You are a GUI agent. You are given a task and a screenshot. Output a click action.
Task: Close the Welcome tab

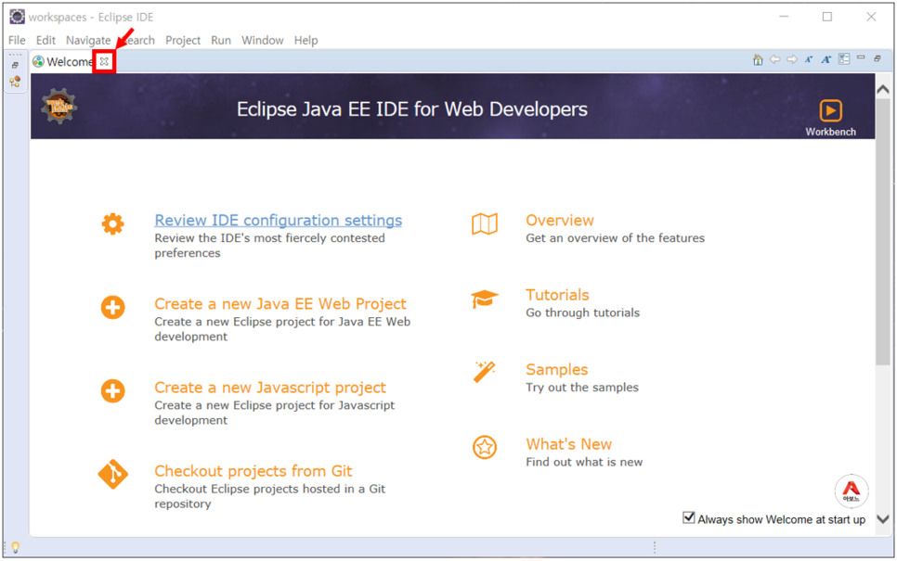pos(104,61)
